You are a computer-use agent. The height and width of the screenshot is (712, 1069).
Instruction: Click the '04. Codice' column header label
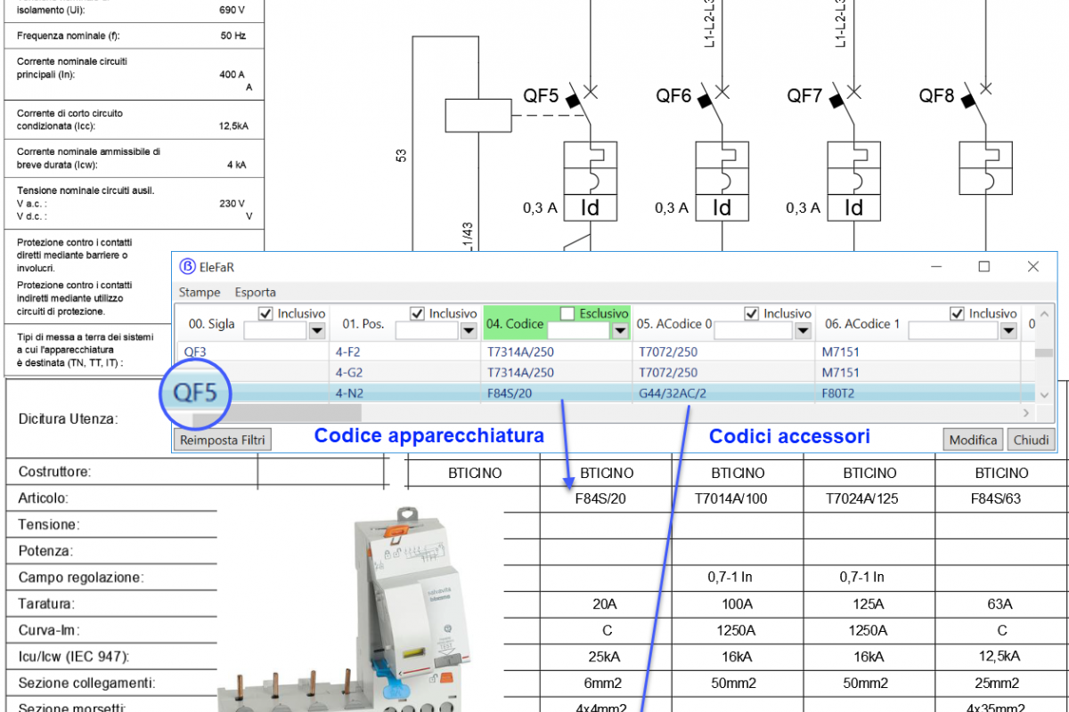(516, 324)
